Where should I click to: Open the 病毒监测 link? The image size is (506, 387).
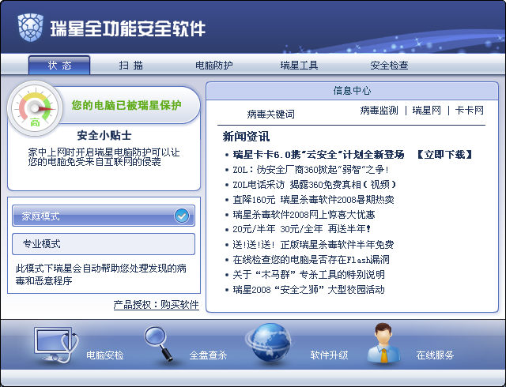pyautogui.click(x=379, y=111)
